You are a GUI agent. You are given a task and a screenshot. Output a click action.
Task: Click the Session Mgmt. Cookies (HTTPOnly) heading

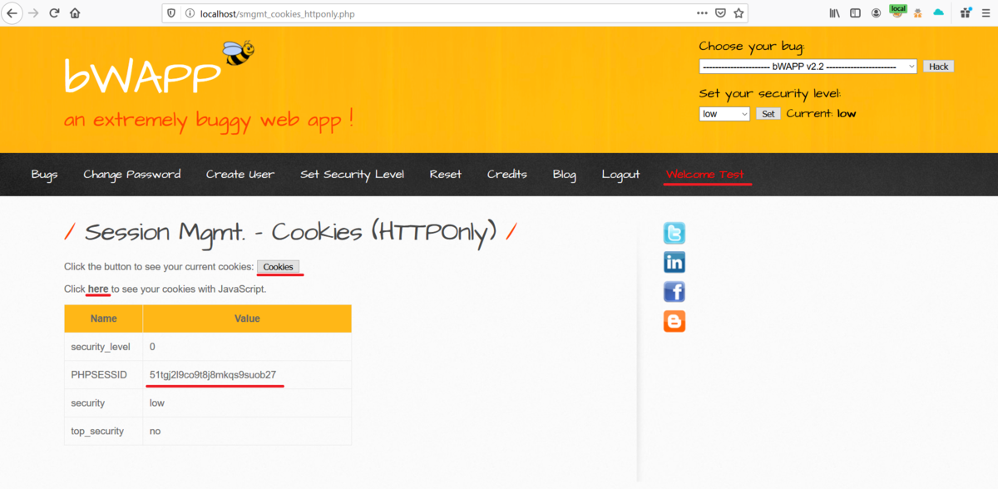(x=290, y=232)
